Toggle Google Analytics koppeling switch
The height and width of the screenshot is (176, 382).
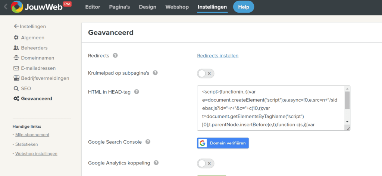click(x=206, y=163)
